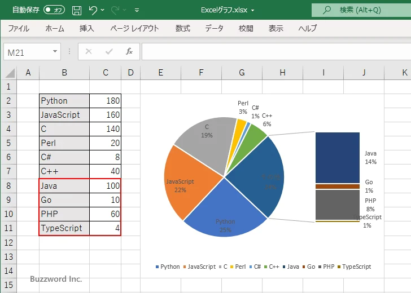Click the Redo arrow icon
Screen dimensions: 411x293
115,10
